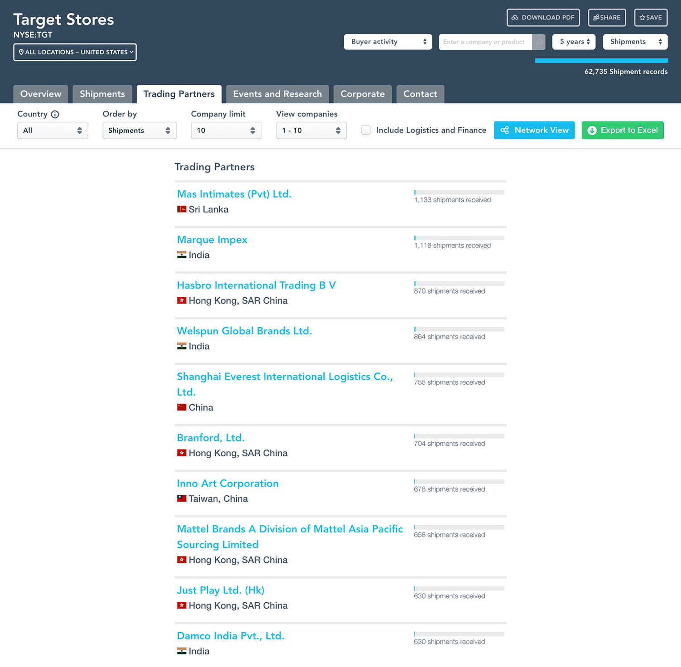Click the Taiwan flag under Inno Art
This screenshot has width=681, height=667.
[x=182, y=498]
